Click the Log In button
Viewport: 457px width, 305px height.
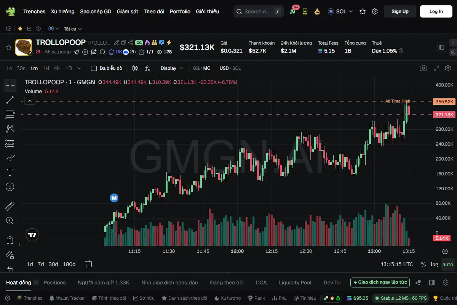click(436, 11)
